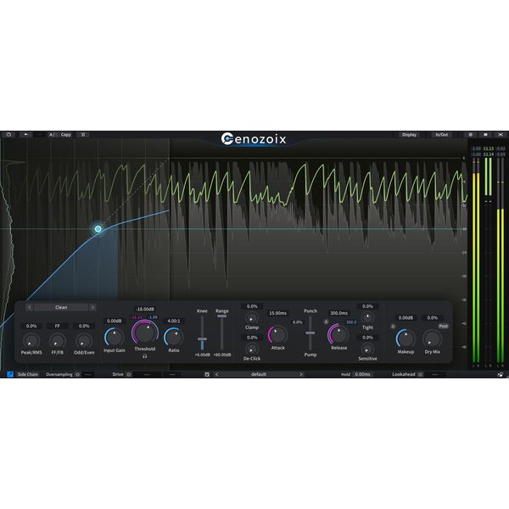Click the undo arrow in top bar

(25, 134)
